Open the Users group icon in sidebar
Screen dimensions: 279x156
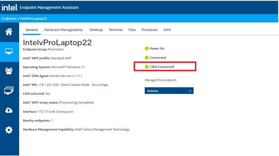9,71
